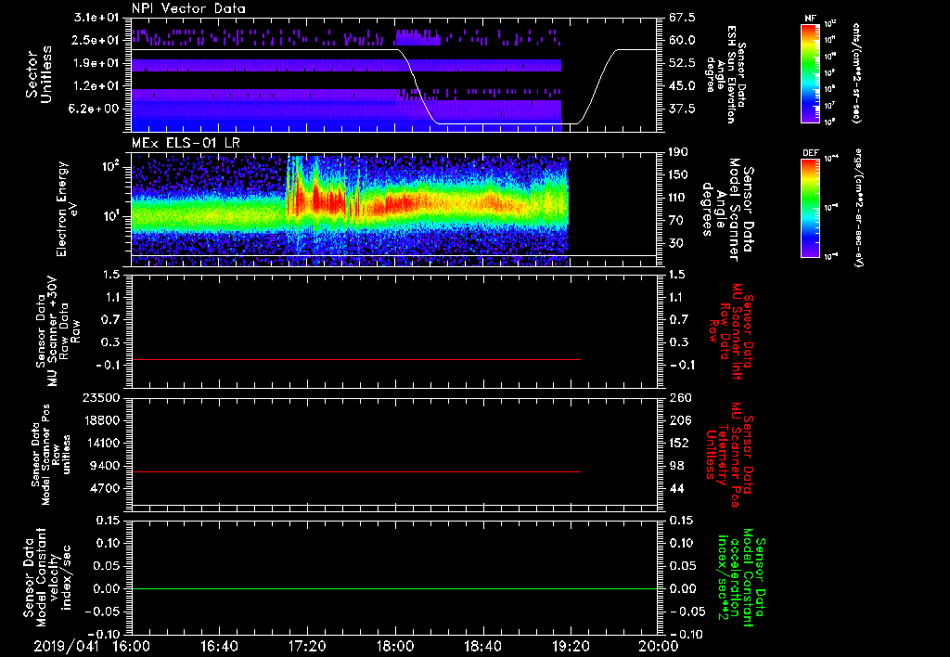Click the 18:40 time axis label
Viewport: 950px width, 657px height.
pyautogui.click(x=482, y=645)
